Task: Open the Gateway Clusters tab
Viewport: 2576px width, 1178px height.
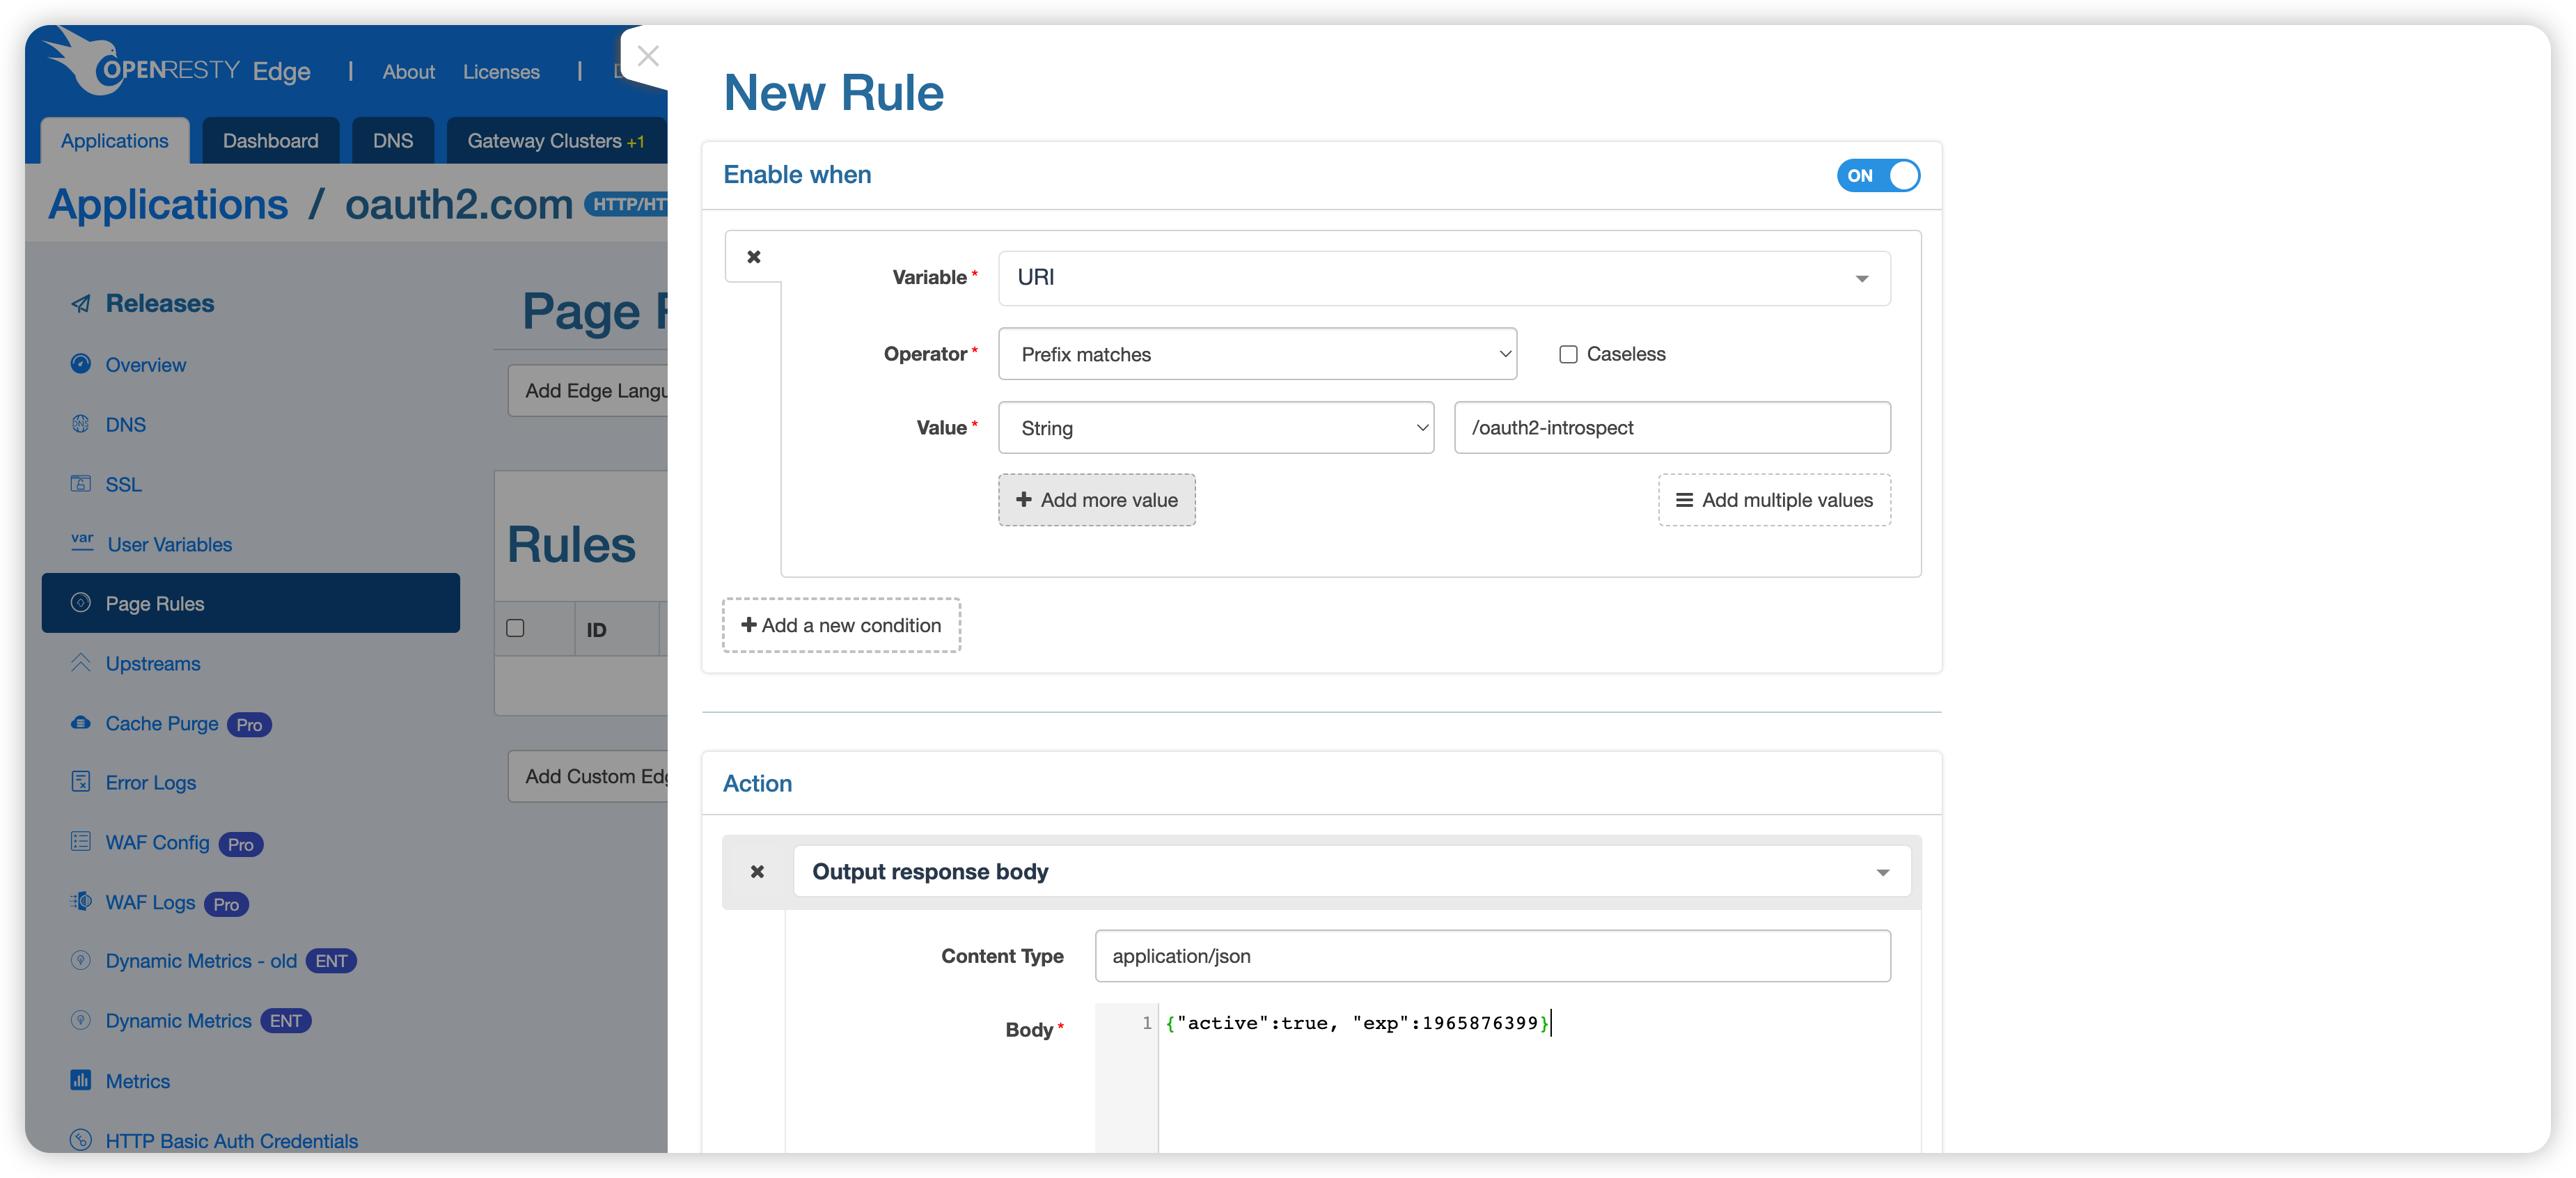Action: tap(556, 141)
